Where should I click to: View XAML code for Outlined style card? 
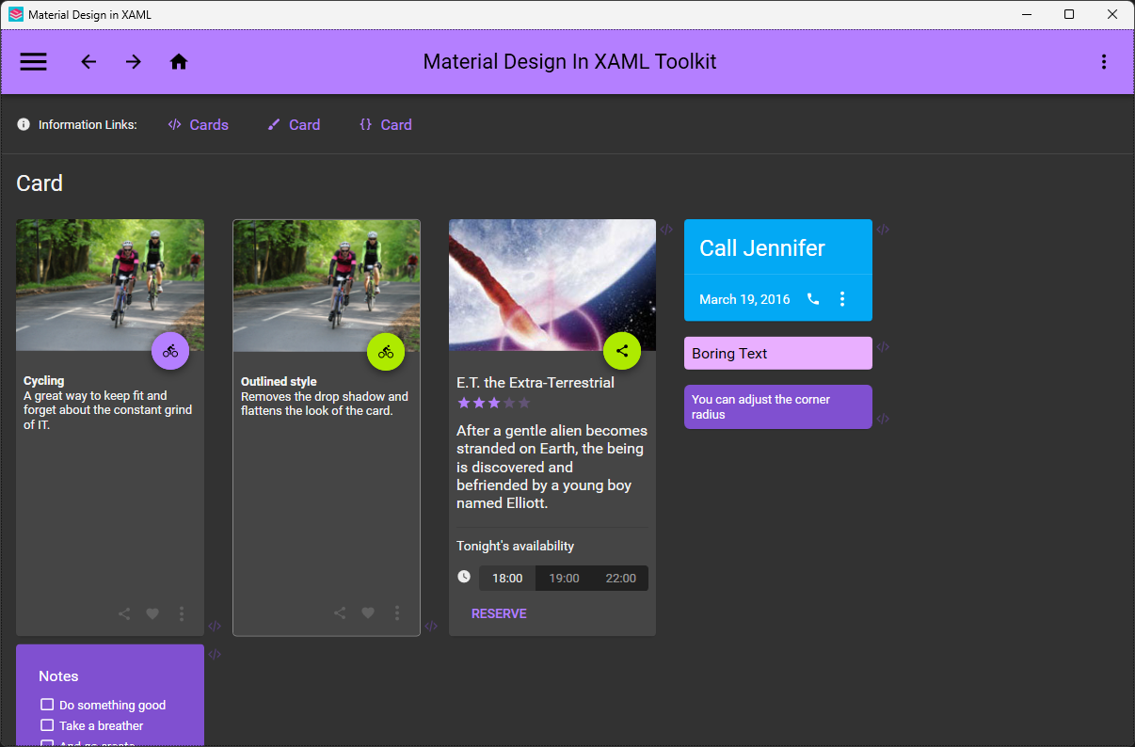click(x=431, y=626)
